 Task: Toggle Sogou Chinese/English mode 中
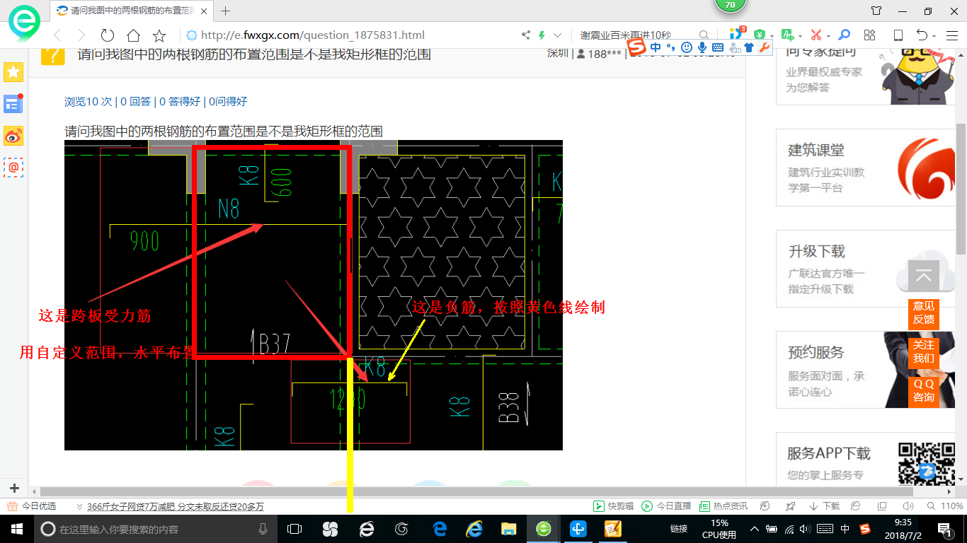point(656,47)
